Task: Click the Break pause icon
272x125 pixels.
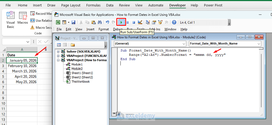Action: point(127,22)
